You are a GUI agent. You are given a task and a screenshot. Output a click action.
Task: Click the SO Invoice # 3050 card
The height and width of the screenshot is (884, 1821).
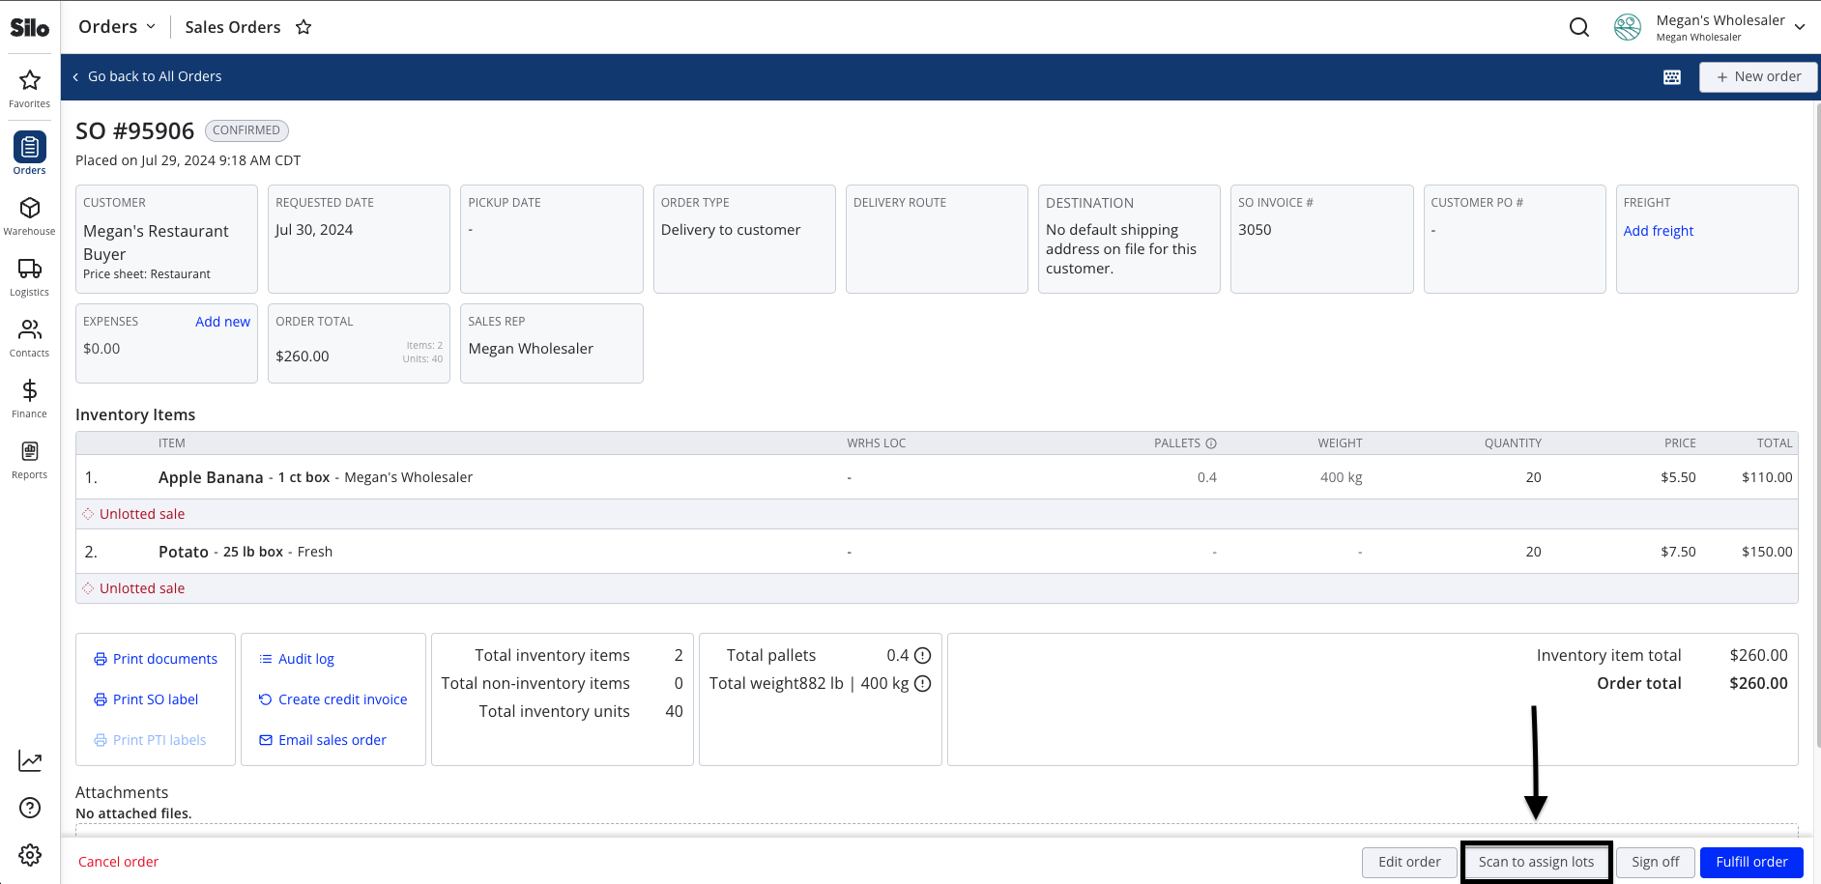1321,239
